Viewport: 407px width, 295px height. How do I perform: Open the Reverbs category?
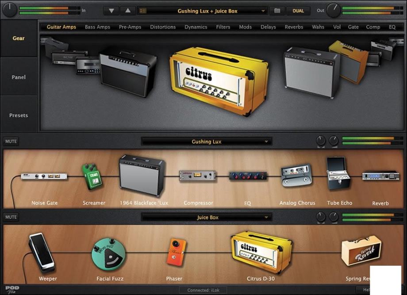click(x=294, y=27)
